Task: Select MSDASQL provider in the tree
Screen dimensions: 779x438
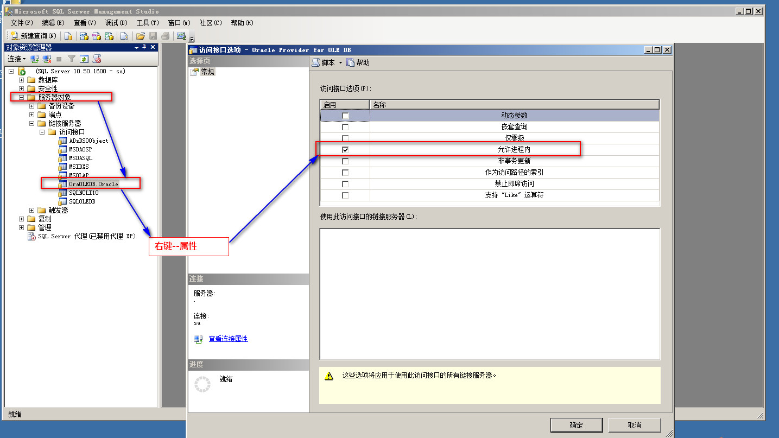Action: coord(81,158)
